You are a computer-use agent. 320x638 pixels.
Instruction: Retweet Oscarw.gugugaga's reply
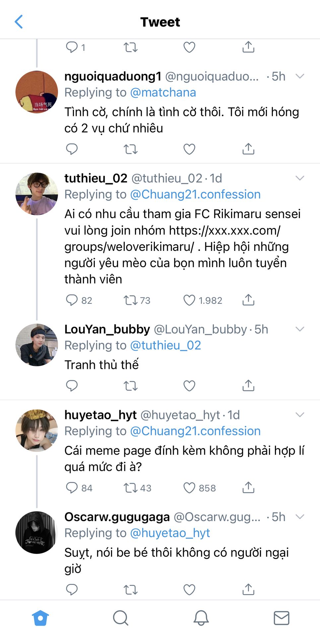click(x=131, y=589)
